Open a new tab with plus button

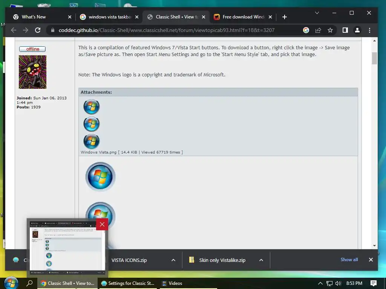tap(284, 17)
